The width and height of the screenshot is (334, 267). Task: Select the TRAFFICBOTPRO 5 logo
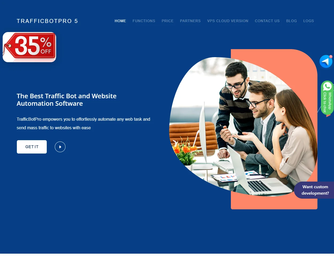click(x=47, y=21)
